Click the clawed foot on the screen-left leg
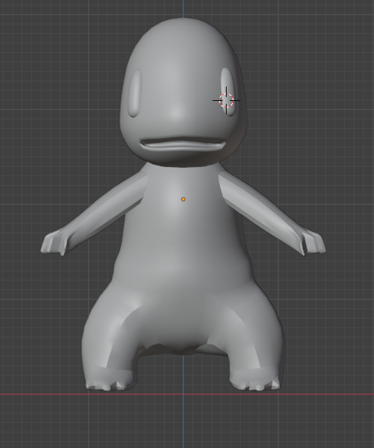This screenshot has width=374, height=448. (x=110, y=379)
